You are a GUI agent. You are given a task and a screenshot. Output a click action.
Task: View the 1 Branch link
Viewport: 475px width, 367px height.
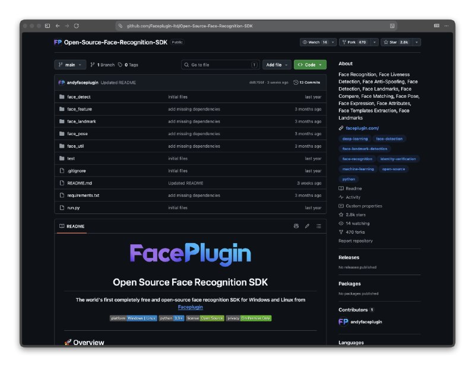pyautogui.click(x=102, y=65)
